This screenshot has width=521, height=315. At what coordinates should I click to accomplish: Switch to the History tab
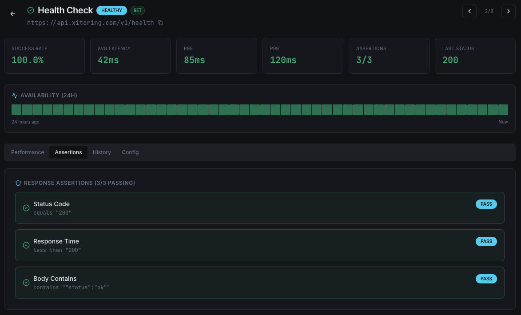tap(102, 152)
